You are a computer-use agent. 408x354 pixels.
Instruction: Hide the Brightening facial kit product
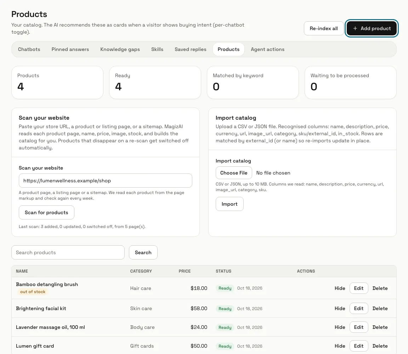tap(340, 308)
